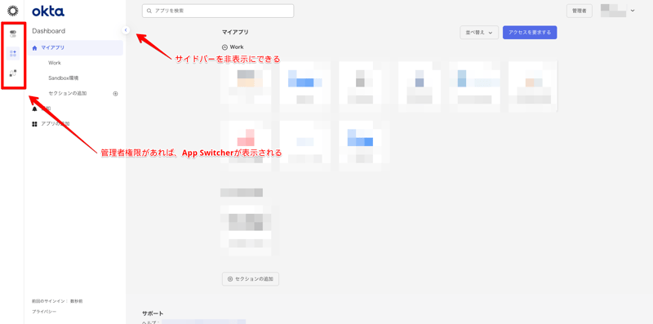This screenshot has height=324, width=653.
Task: Select the End-User Dashboard icon in App Switcher
Action: (13, 53)
